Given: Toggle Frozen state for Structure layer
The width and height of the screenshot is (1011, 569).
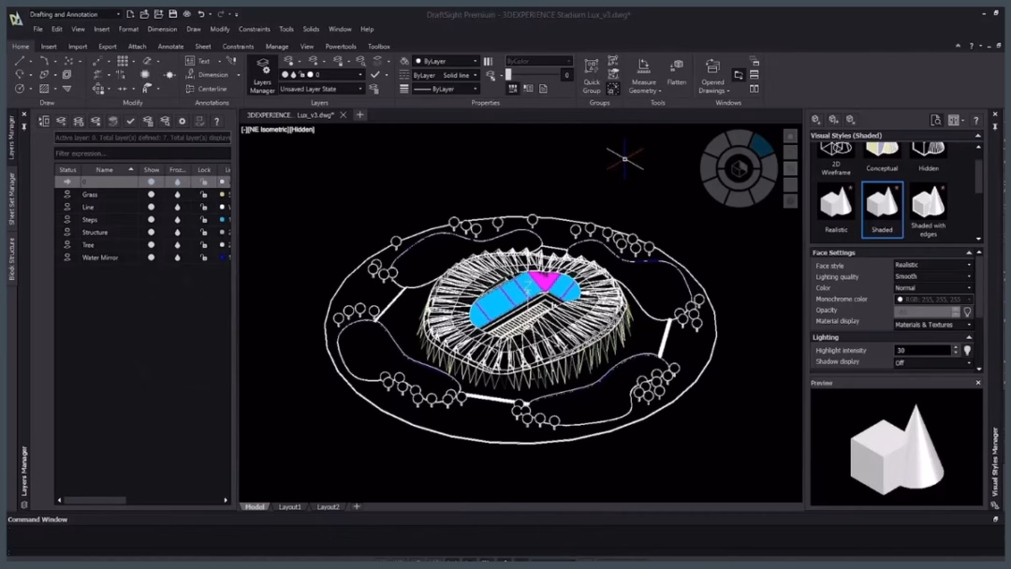Looking at the screenshot, I should point(177,232).
